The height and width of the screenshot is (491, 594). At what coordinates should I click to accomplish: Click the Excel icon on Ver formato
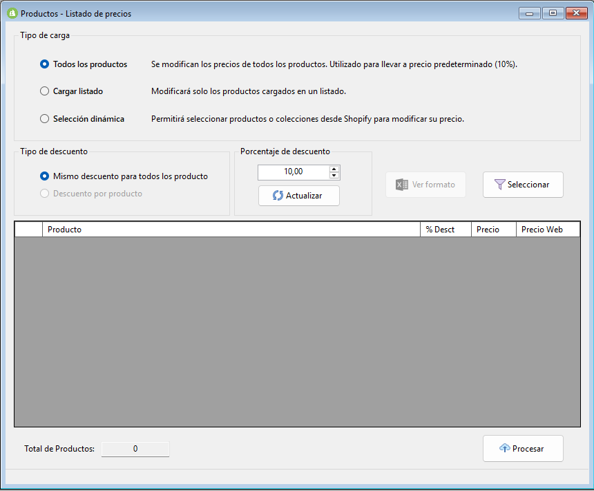click(402, 185)
